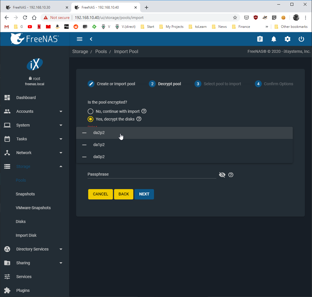Click the Passphrase input field

pyautogui.click(x=152, y=174)
